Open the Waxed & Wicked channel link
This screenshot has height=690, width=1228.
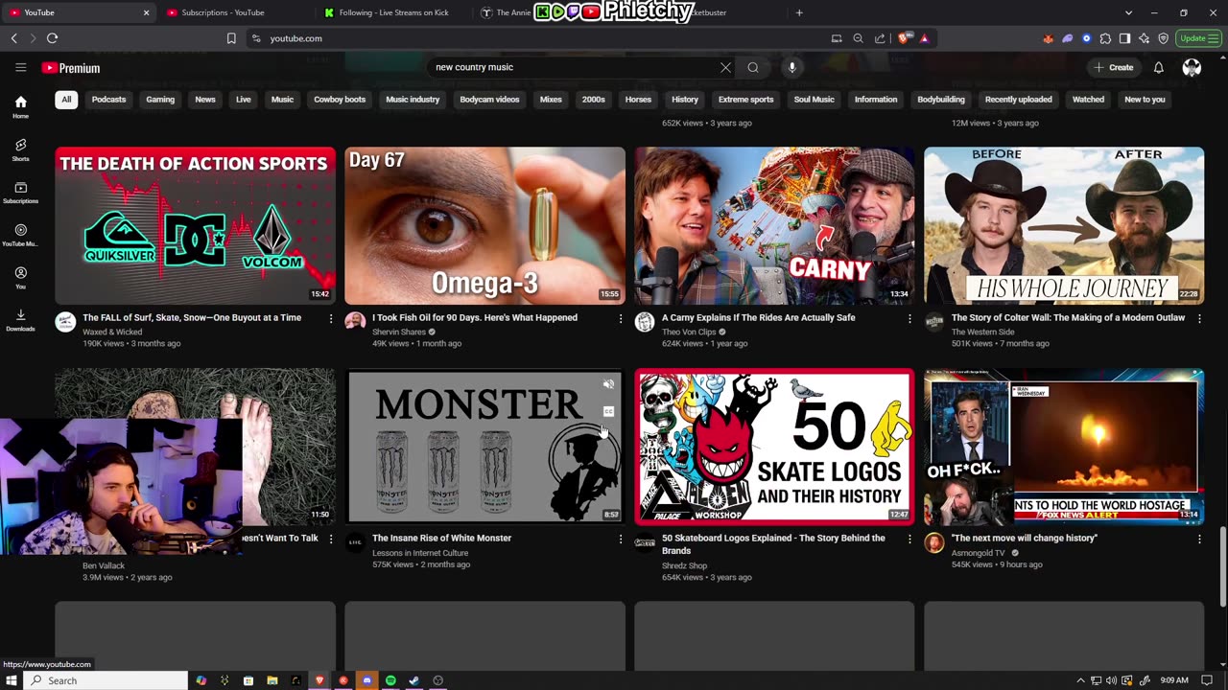pyautogui.click(x=112, y=332)
